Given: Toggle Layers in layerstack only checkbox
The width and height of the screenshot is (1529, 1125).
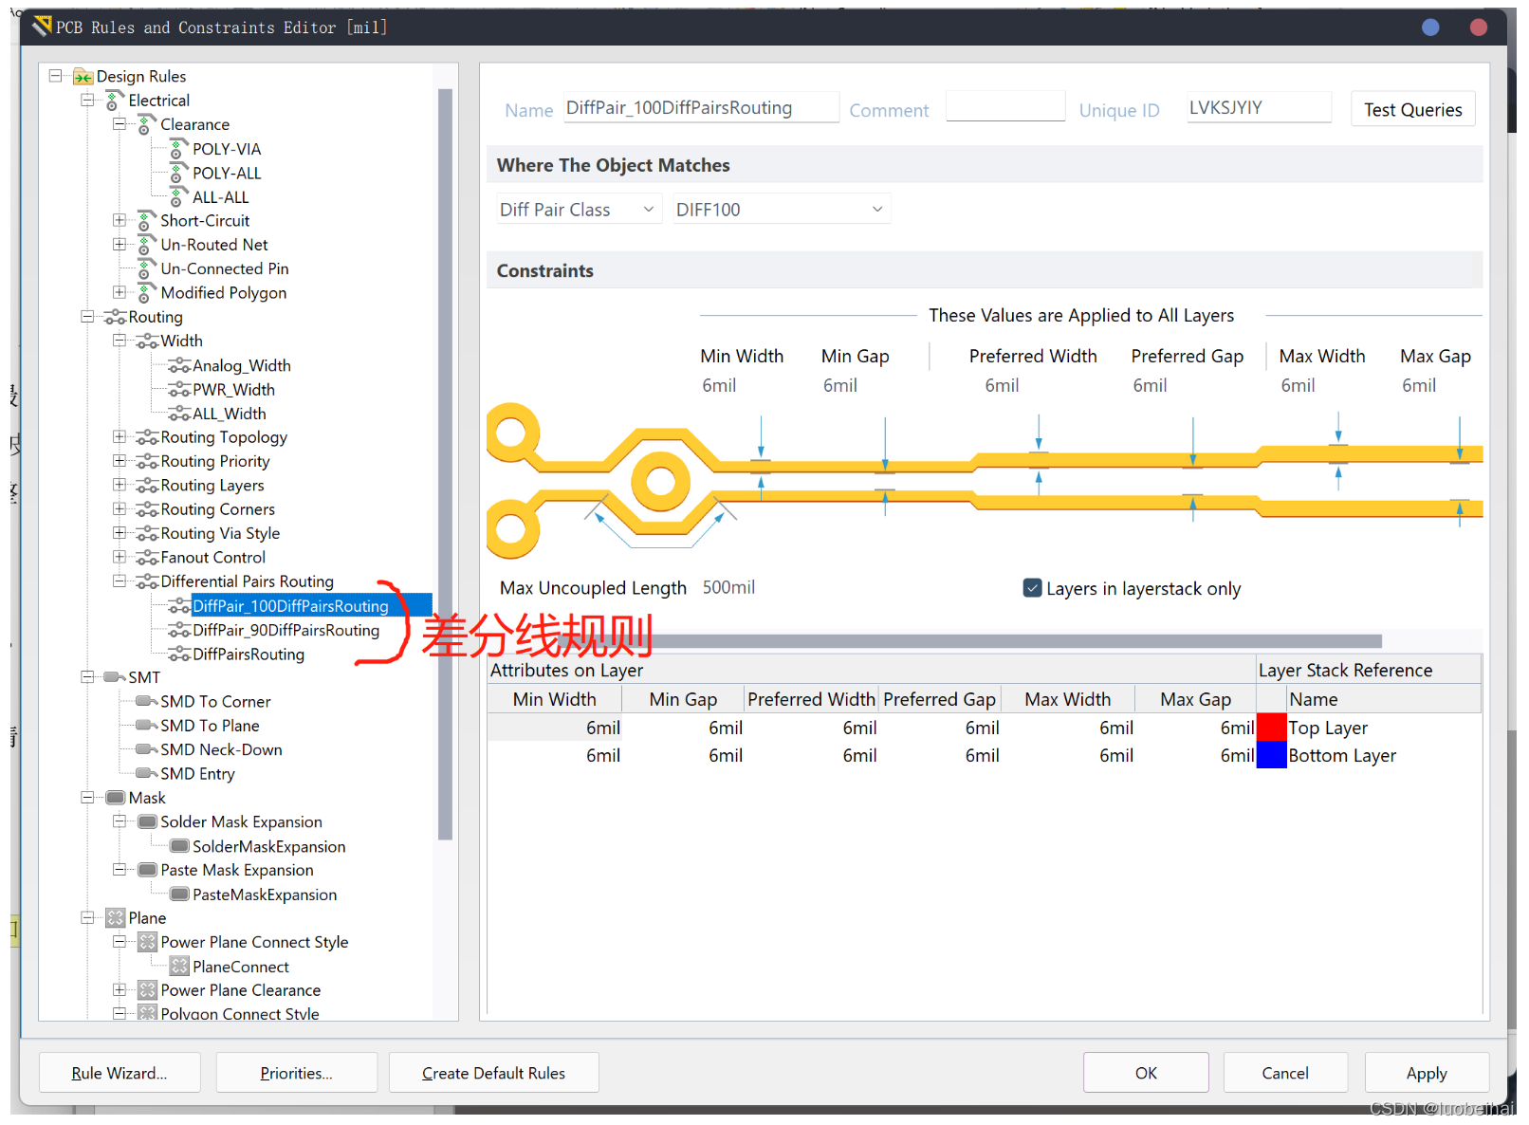Looking at the screenshot, I should [1032, 588].
